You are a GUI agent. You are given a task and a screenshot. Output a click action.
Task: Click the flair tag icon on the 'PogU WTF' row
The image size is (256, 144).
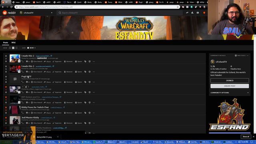point(85,82)
